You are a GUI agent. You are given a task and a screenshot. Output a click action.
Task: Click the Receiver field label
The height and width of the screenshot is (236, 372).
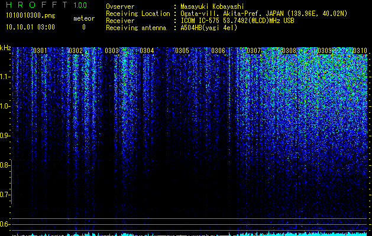pos(120,21)
